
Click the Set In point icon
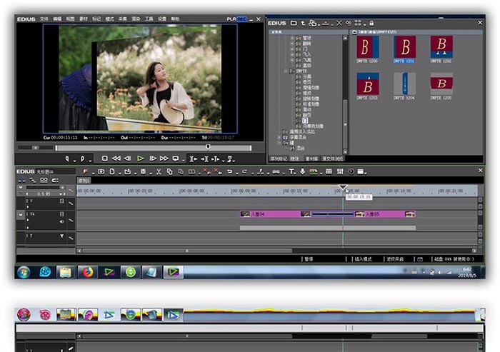tap(67, 159)
